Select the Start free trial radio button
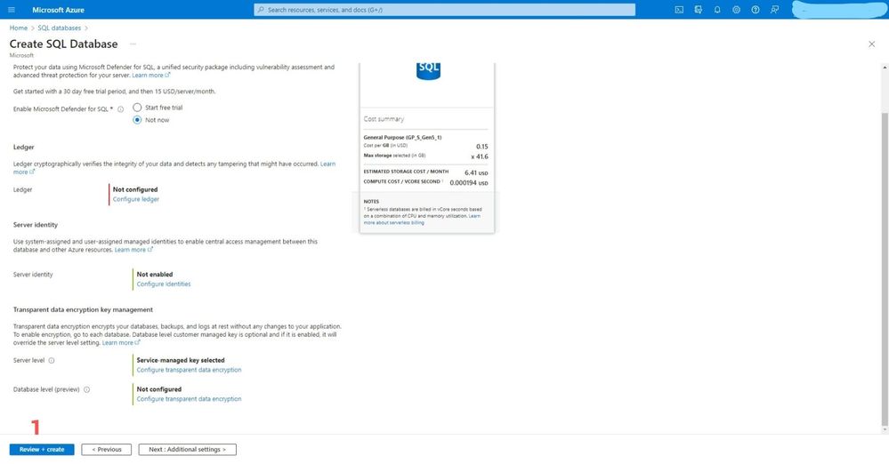The height and width of the screenshot is (464, 889). tap(137, 107)
